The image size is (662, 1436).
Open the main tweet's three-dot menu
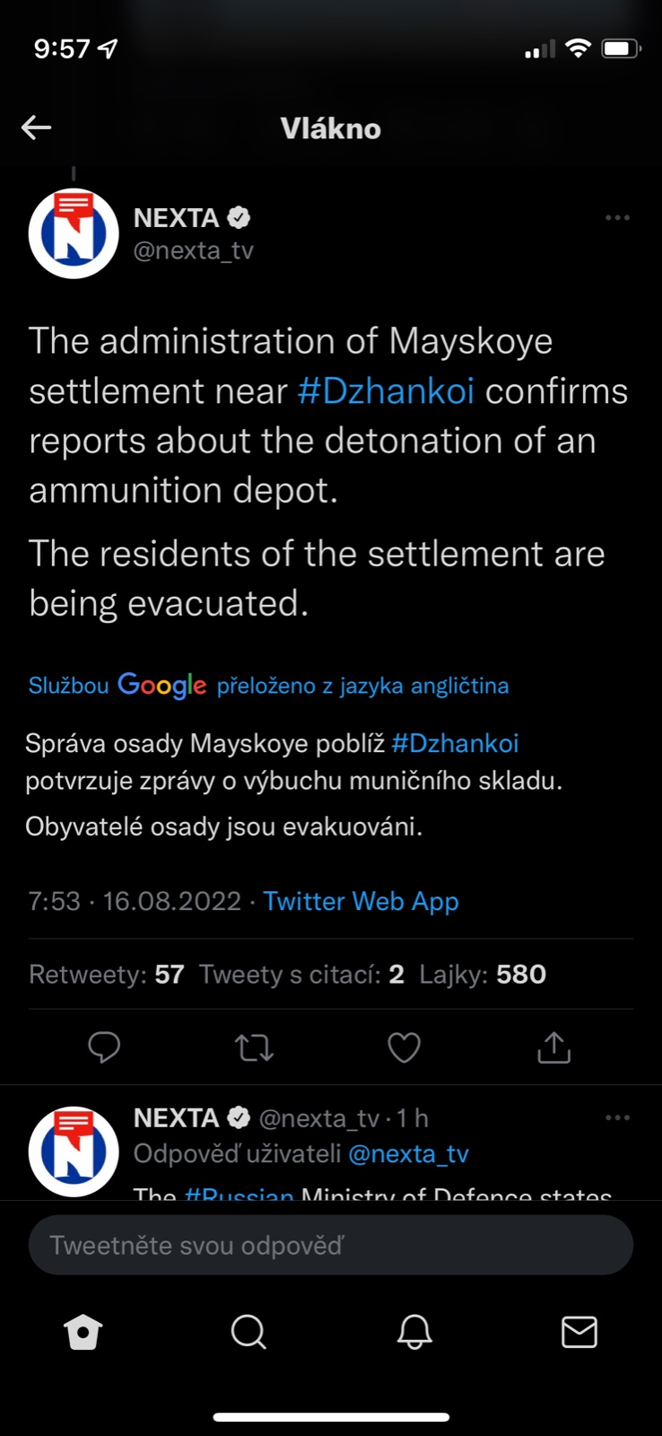[617, 218]
